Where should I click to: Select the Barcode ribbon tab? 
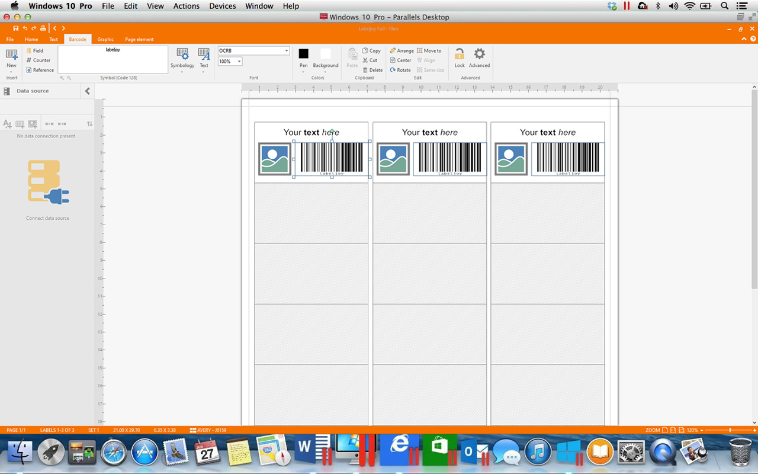click(78, 39)
